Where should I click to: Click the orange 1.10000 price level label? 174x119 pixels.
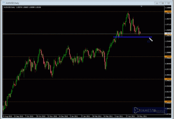pos(168,11)
